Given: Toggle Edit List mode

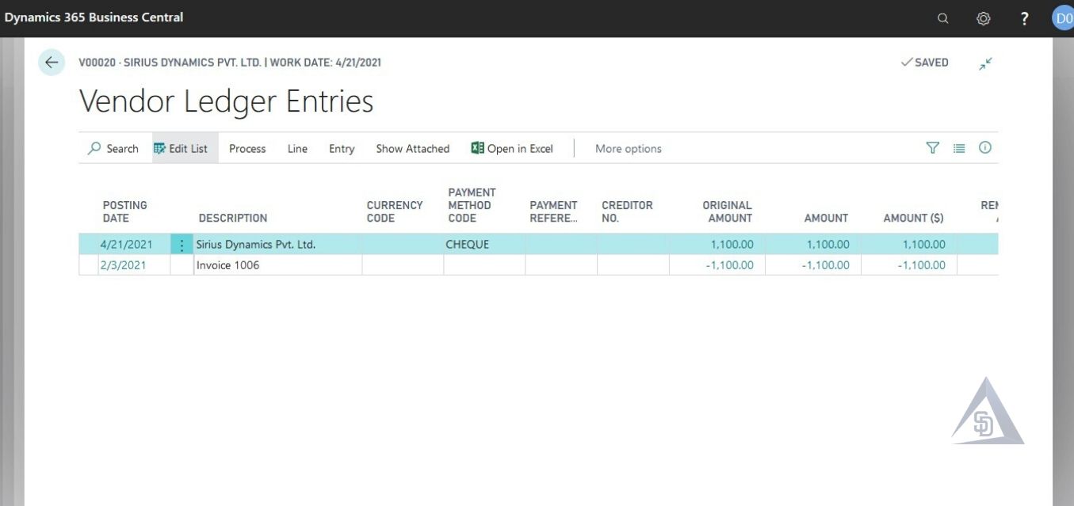Looking at the screenshot, I should (x=182, y=147).
